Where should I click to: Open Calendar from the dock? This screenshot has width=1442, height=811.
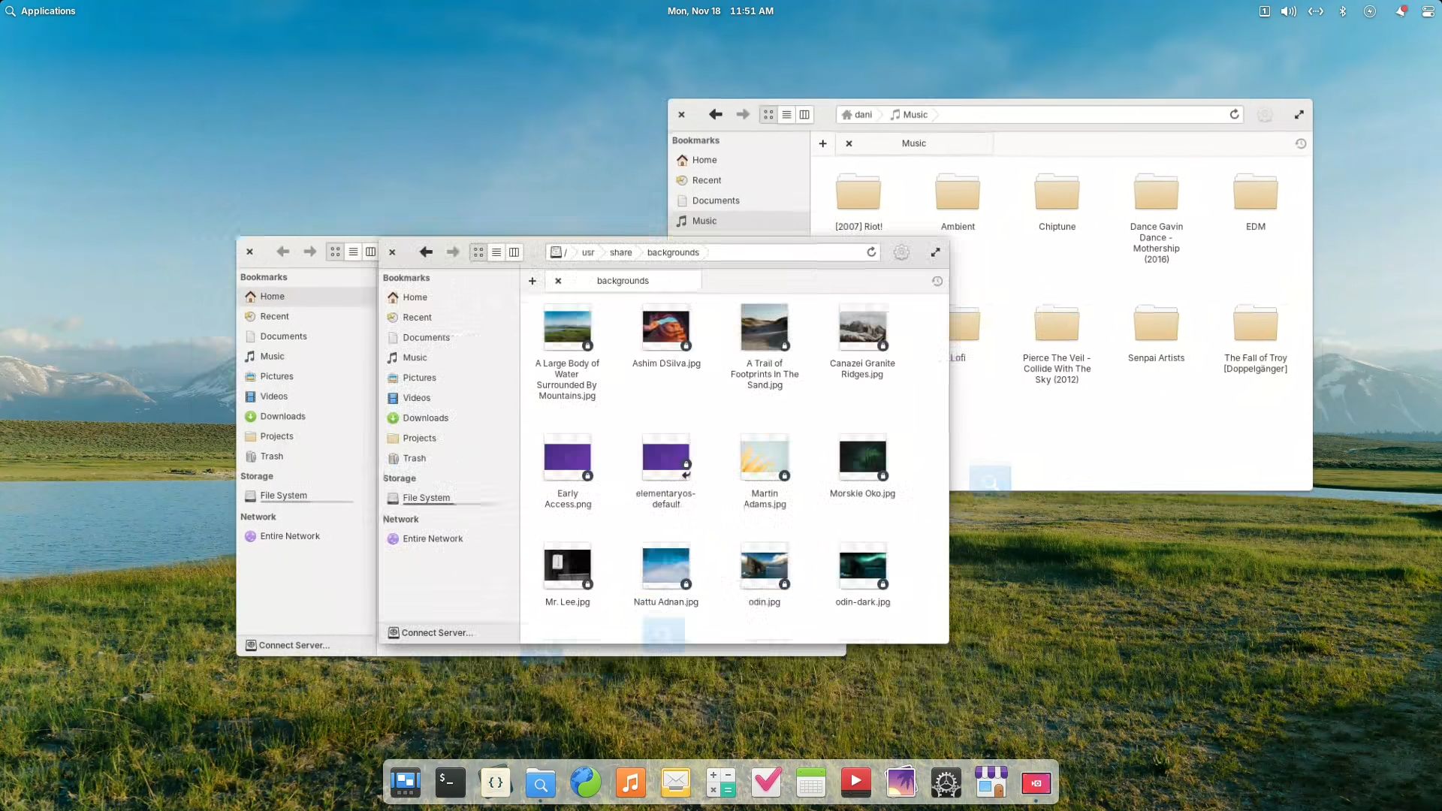point(811,782)
